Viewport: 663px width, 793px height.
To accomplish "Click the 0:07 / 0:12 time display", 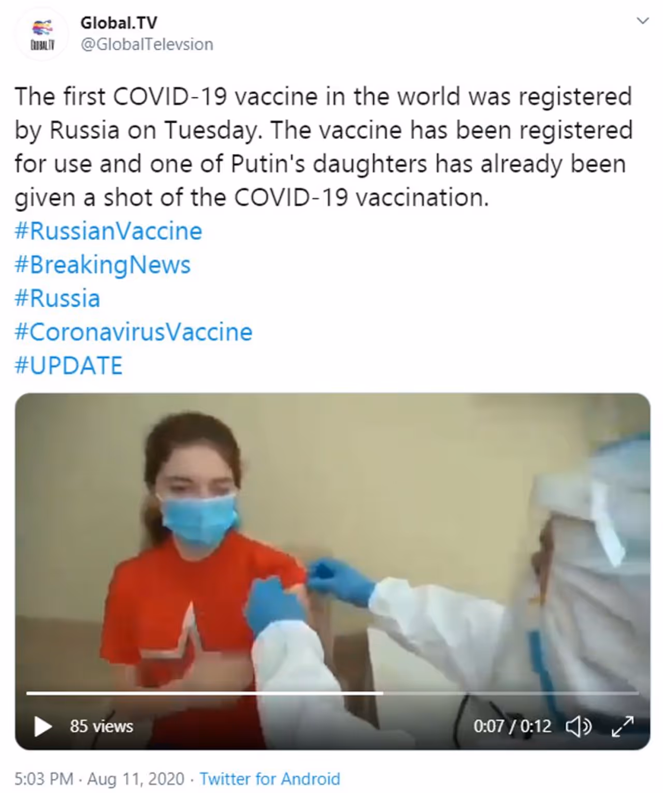I will pos(512,726).
